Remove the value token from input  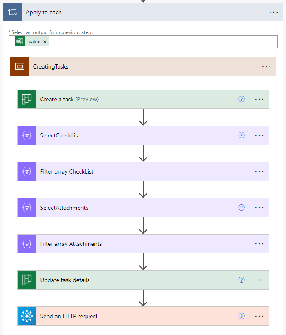click(45, 42)
